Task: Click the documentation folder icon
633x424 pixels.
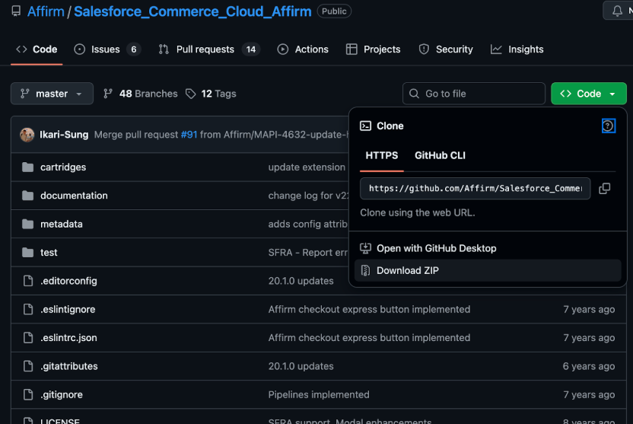Action: tap(28, 196)
